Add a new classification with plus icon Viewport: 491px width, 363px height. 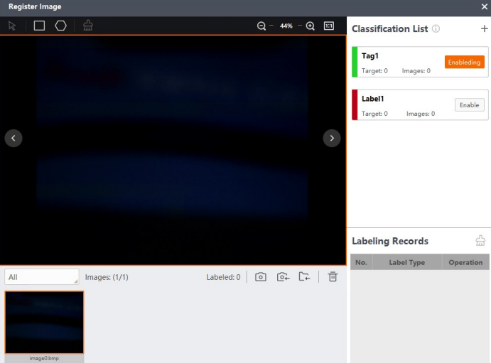484,29
